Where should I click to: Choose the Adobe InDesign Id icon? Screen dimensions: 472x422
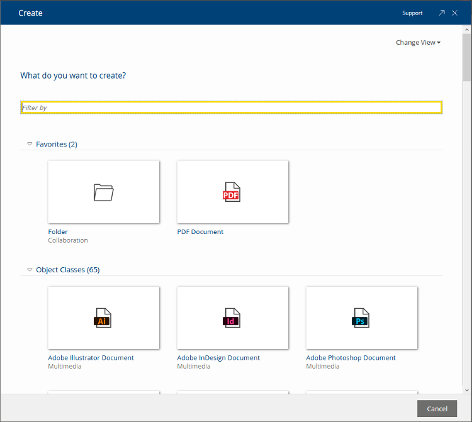(231, 318)
